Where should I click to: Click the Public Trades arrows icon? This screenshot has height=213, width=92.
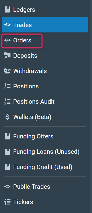[7, 187]
